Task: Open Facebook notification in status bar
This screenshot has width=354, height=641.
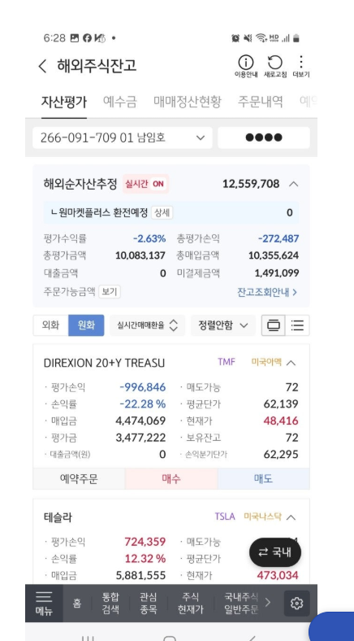Action: click(x=87, y=38)
